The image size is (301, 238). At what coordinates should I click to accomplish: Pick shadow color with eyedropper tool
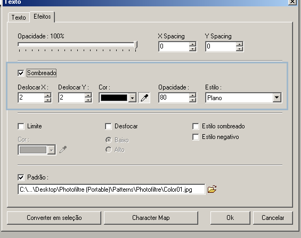click(x=144, y=97)
